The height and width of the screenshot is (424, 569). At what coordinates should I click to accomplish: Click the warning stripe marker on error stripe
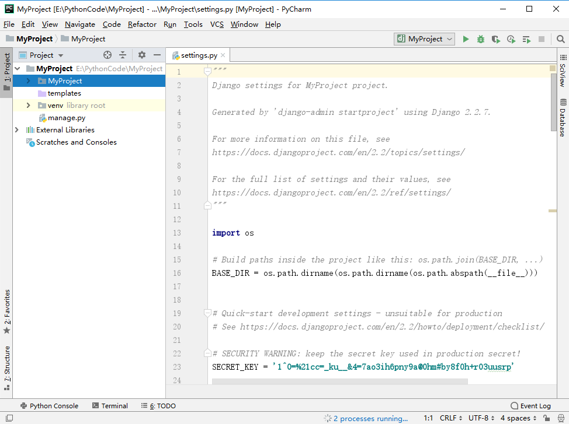(x=553, y=211)
